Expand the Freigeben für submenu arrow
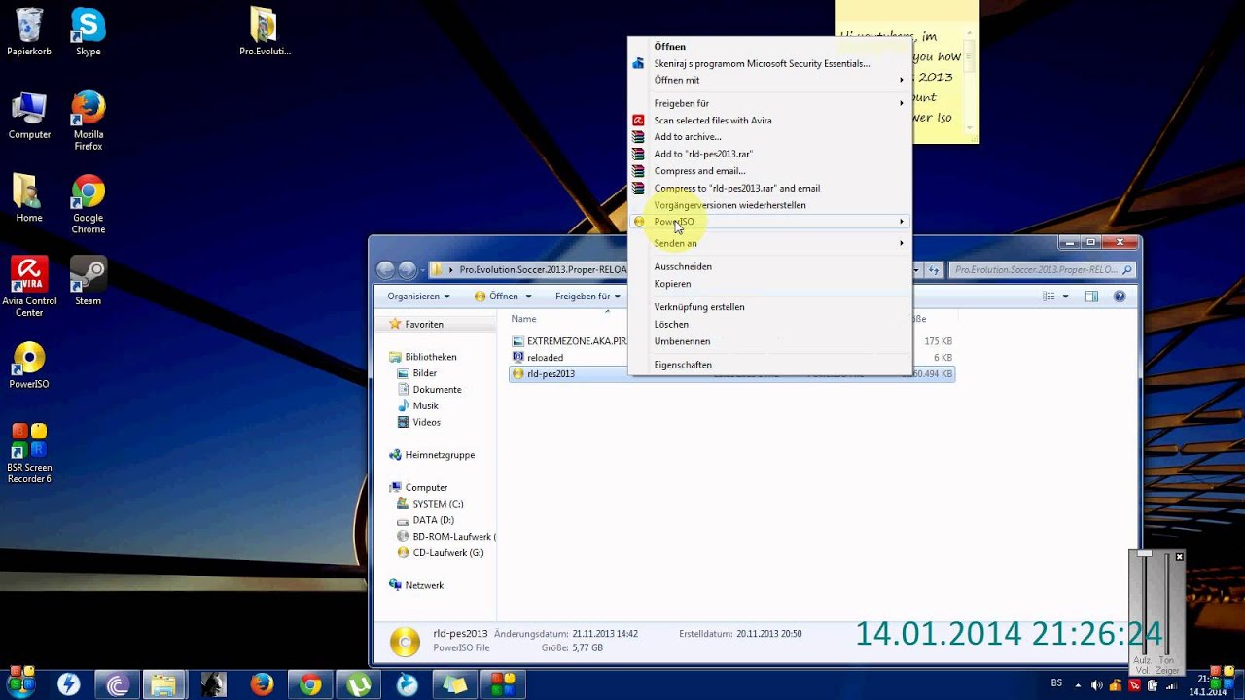This screenshot has height=700, width=1245. pos(902,103)
